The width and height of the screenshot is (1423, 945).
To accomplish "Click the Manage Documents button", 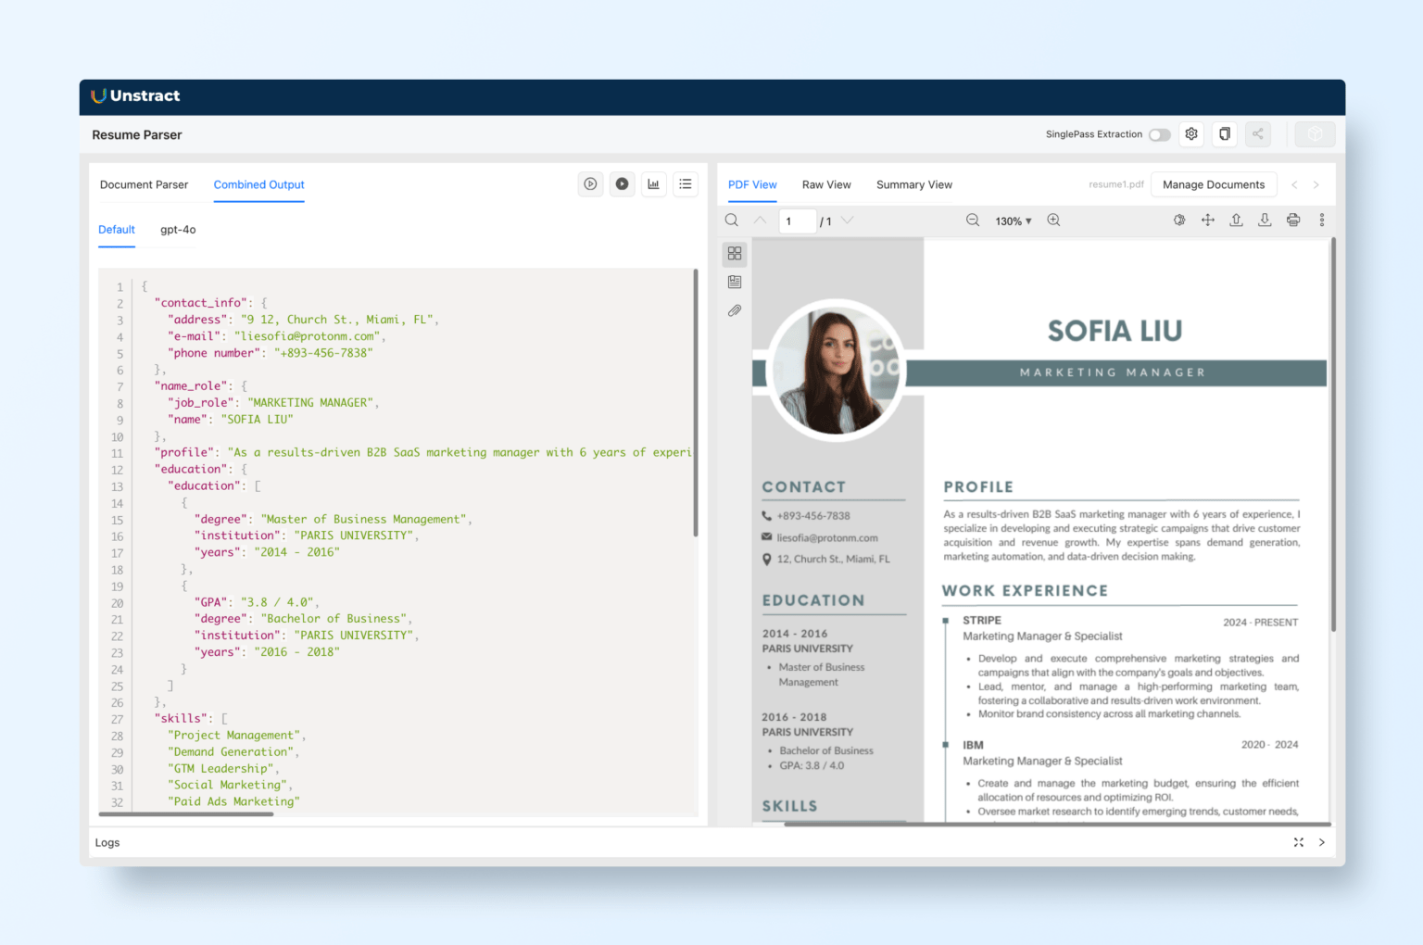I will click(1214, 184).
